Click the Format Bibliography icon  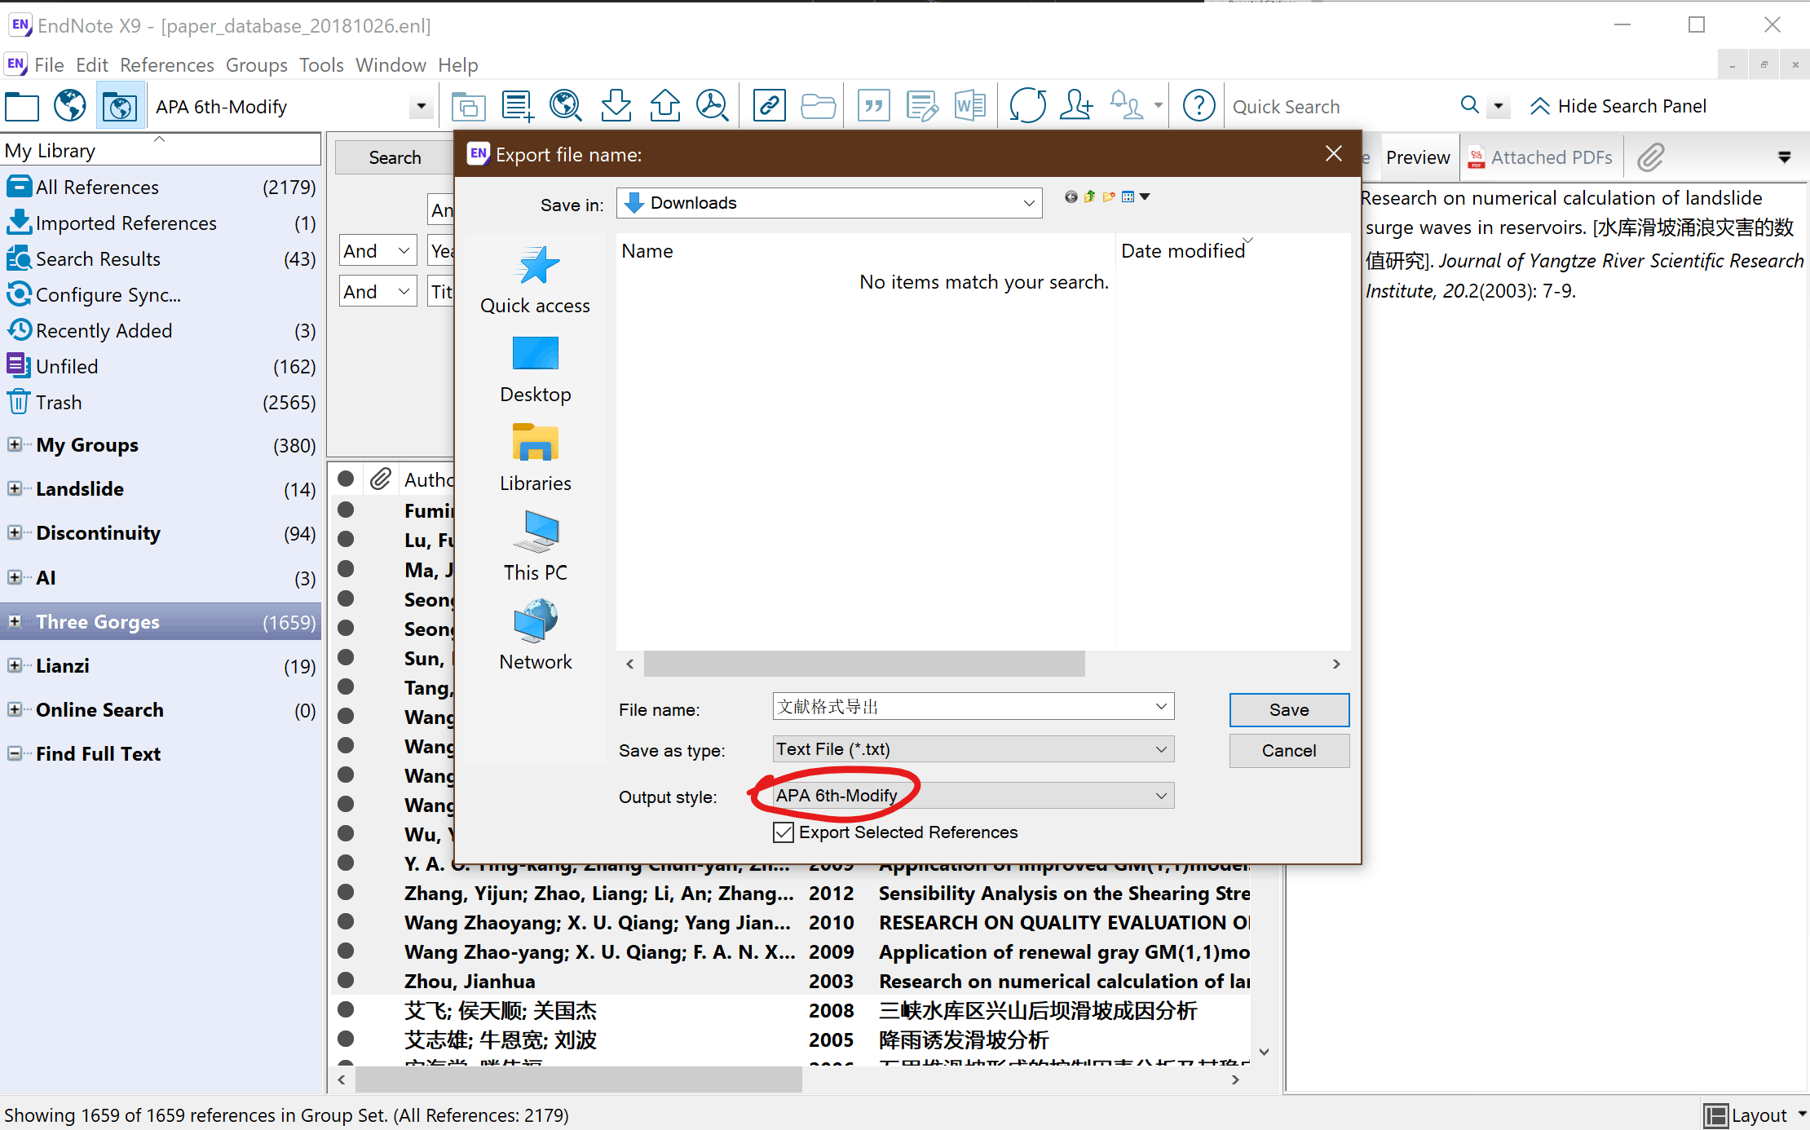point(922,106)
